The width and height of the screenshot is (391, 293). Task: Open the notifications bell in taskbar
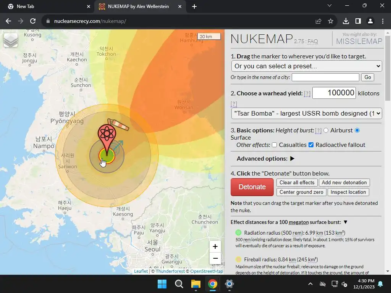(381, 284)
